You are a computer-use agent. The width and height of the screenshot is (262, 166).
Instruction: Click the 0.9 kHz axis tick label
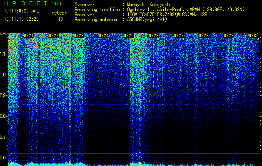pos(4,95)
